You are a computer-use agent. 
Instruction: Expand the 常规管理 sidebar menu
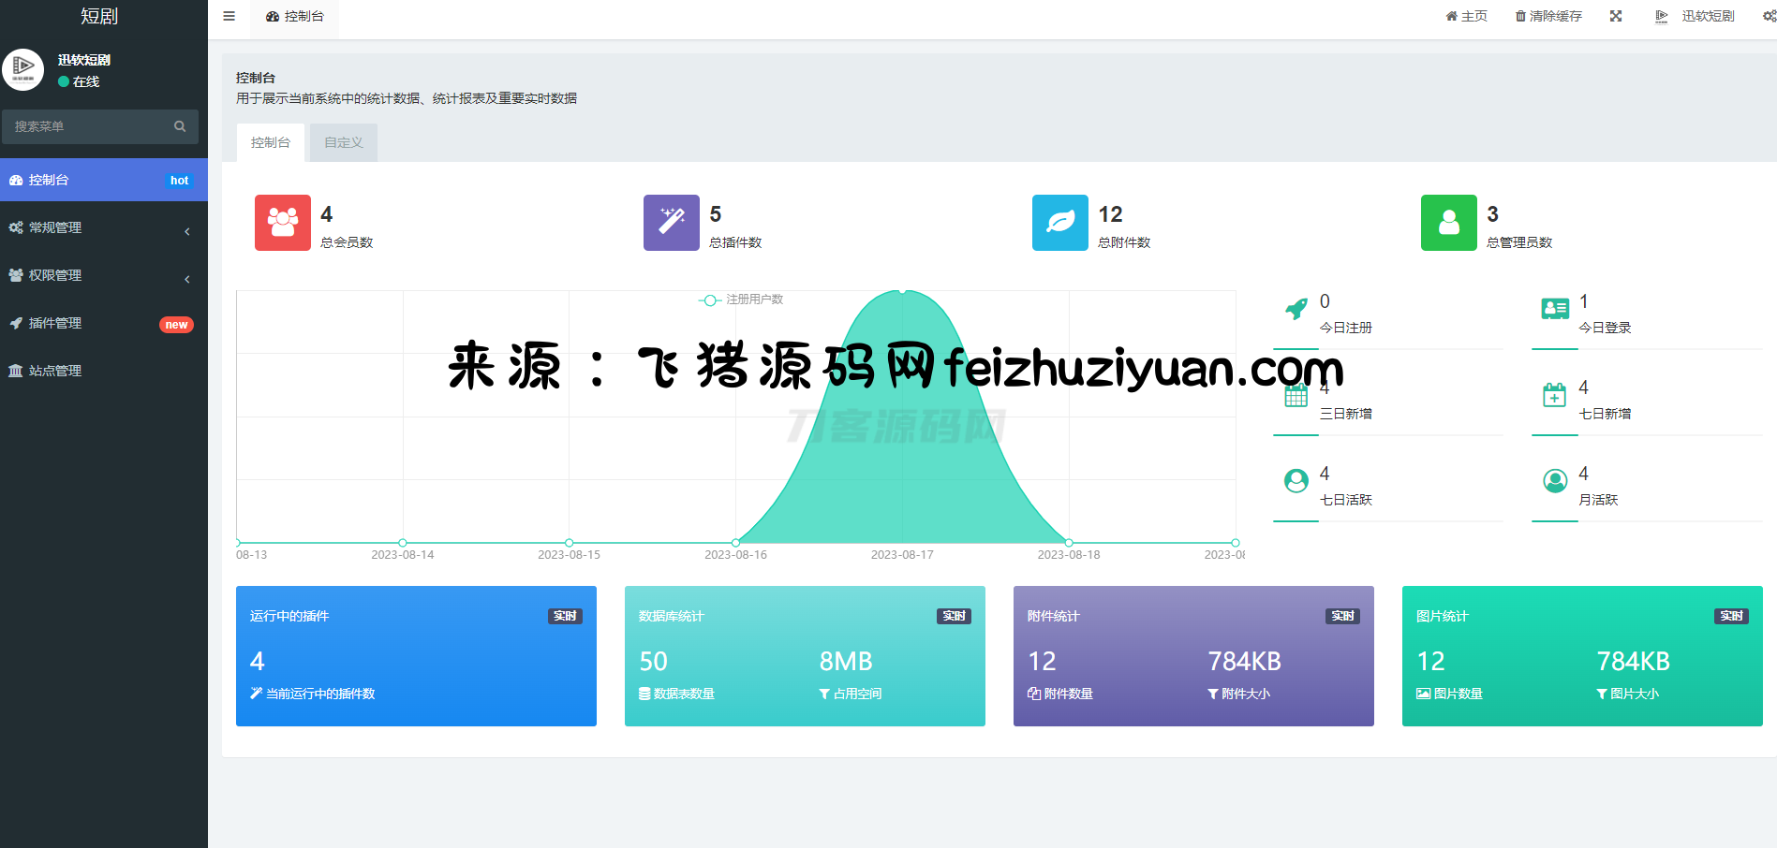[103, 227]
